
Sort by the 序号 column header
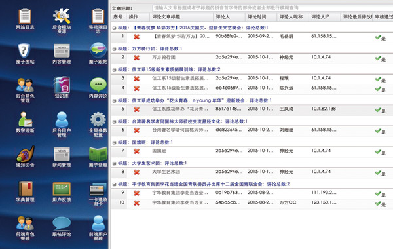118,17
